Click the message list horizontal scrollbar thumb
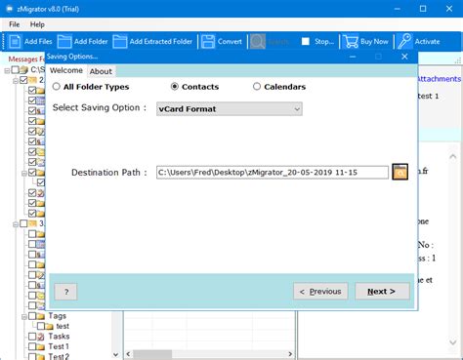The width and height of the screenshot is (463, 360). coord(152,354)
